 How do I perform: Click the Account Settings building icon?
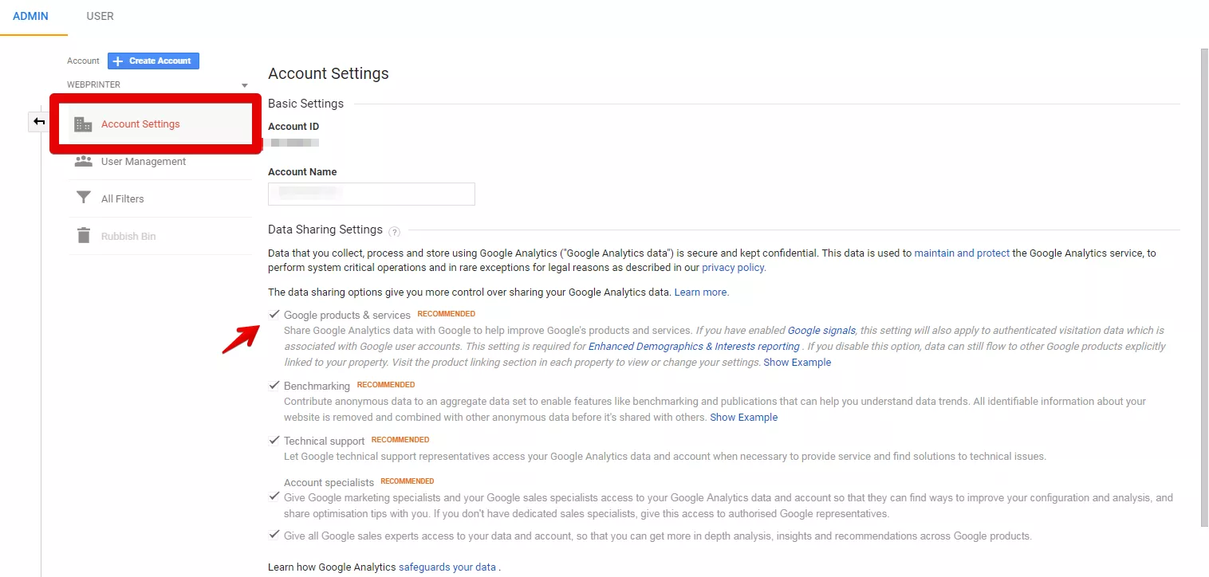pyautogui.click(x=83, y=124)
